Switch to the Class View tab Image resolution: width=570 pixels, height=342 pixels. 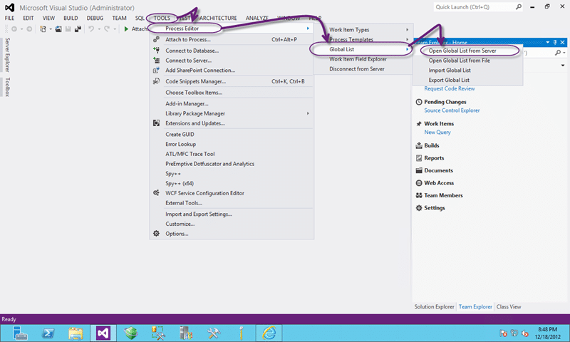[509, 307]
